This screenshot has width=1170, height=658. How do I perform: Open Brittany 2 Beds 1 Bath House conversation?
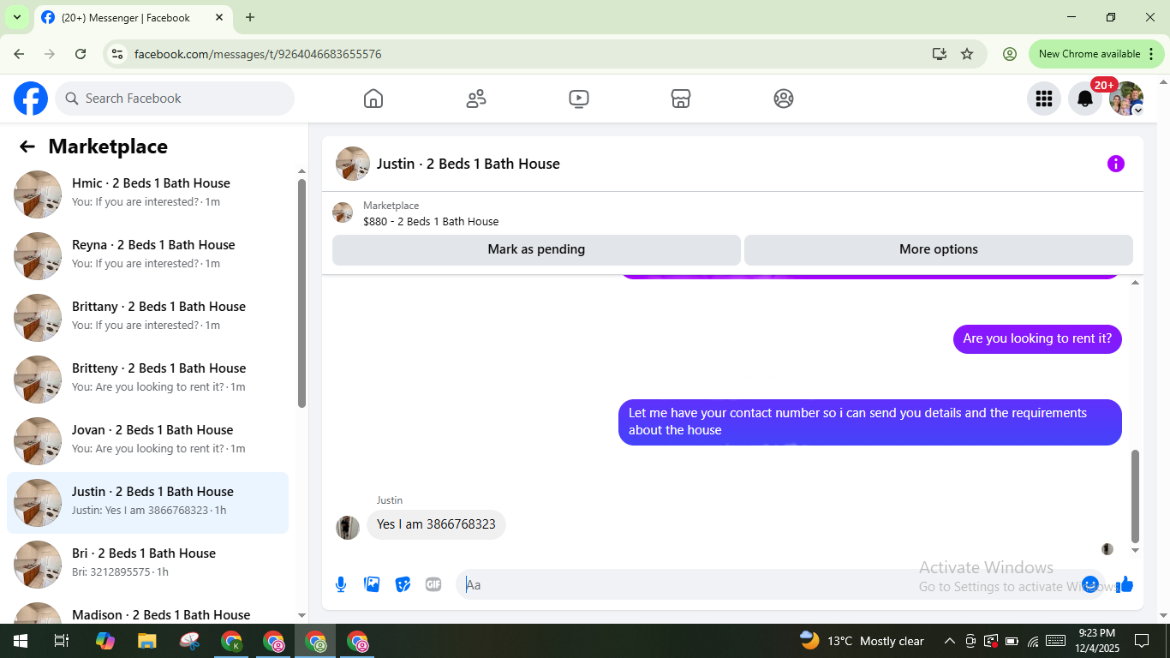click(x=147, y=317)
